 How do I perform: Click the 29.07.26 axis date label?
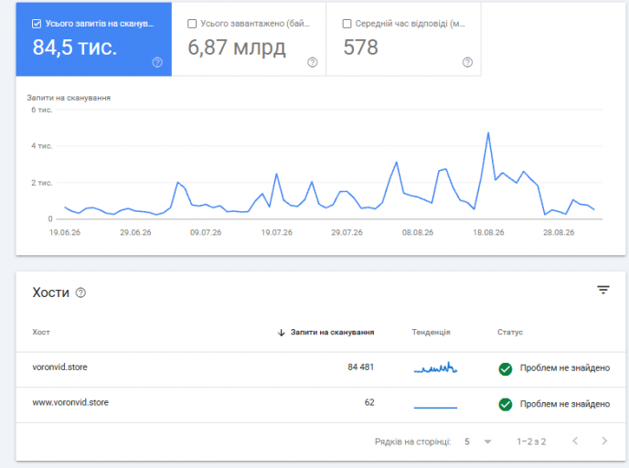click(x=346, y=232)
